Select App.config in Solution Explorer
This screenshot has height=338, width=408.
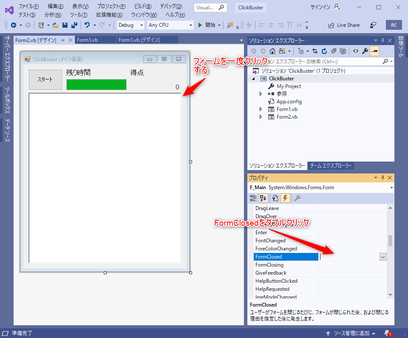pyautogui.click(x=289, y=102)
